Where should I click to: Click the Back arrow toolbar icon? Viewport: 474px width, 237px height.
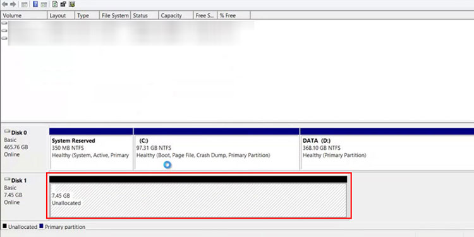click(5, 4)
